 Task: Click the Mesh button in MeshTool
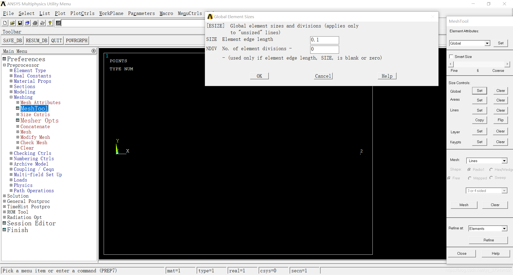coord(464,205)
